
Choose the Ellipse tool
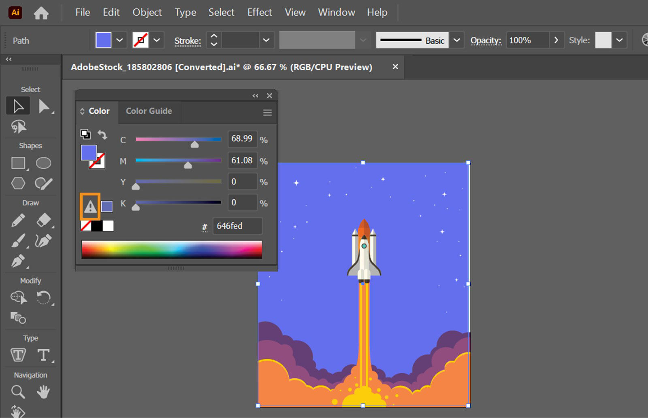click(43, 163)
